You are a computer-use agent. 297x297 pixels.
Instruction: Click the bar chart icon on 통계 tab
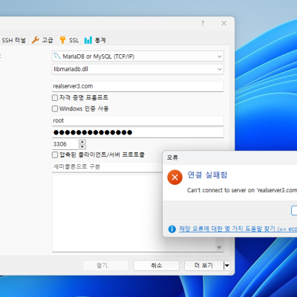88,40
